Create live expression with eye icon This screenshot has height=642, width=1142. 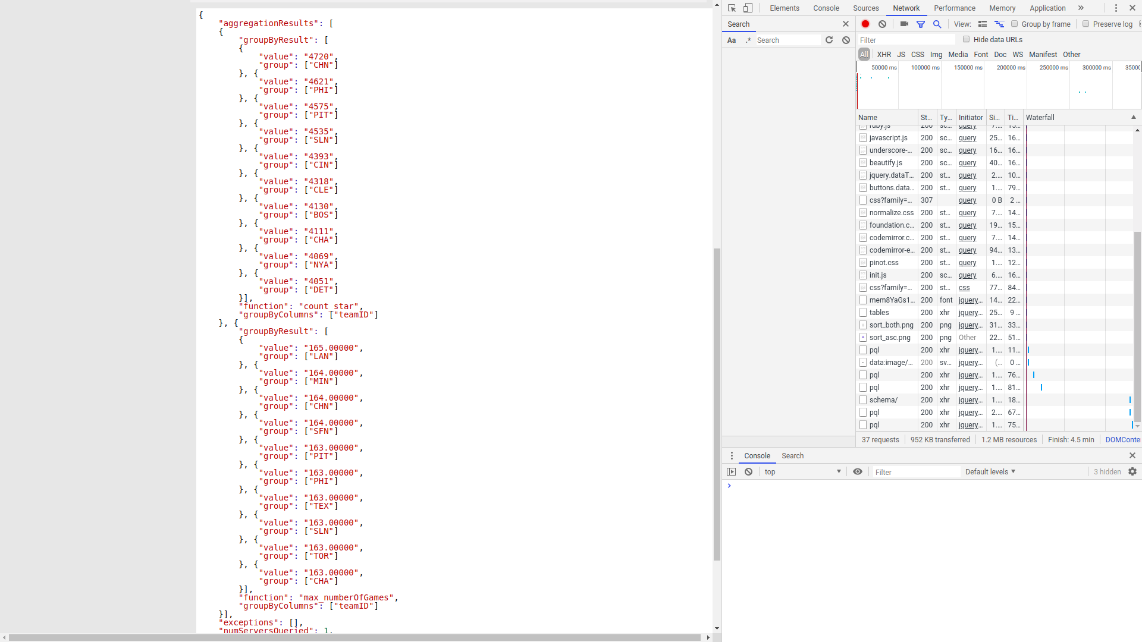(x=858, y=472)
